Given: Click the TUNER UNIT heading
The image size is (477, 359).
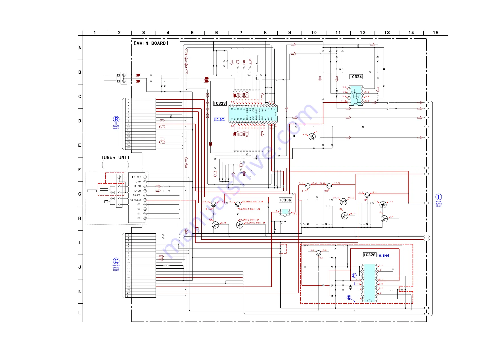Looking at the screenshot, I should coord(116,157).
